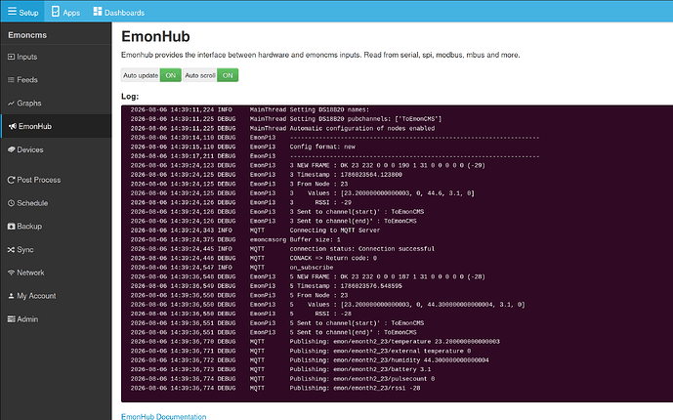Click the Sync shuffle icon
673x420 pixels.
point(11,250)
